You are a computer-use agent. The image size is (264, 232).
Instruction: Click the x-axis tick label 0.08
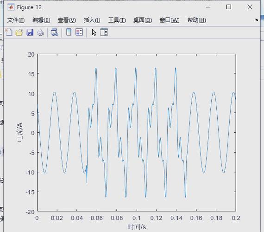(117, 218)
